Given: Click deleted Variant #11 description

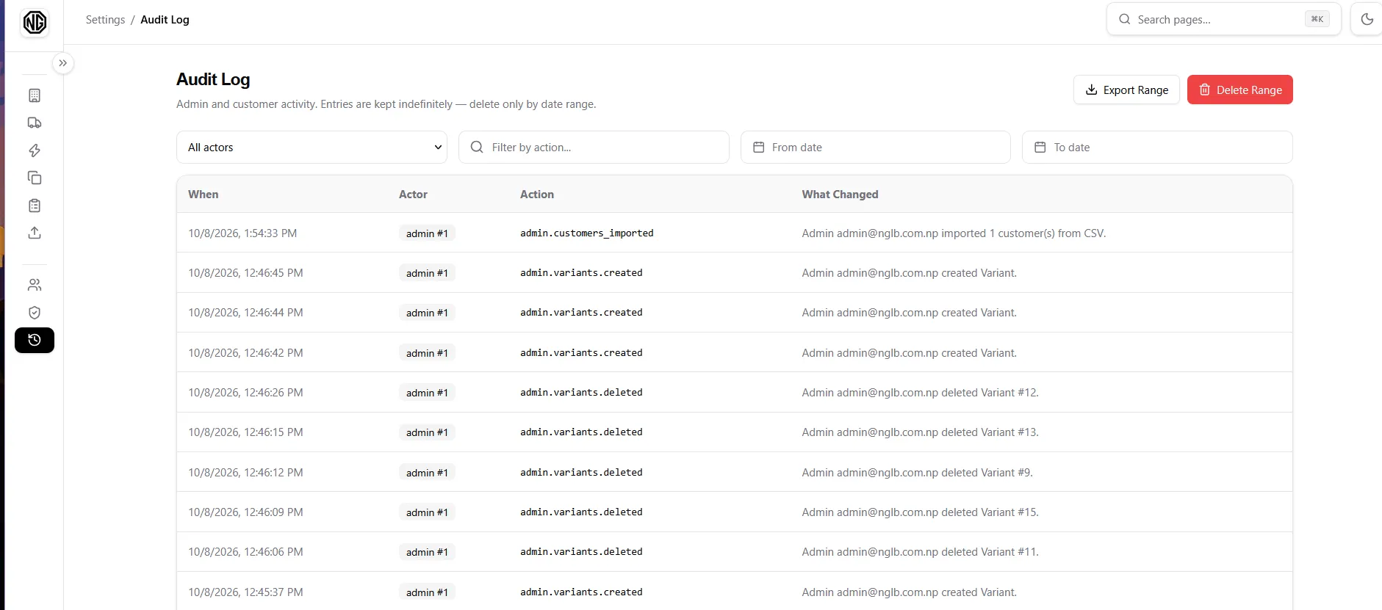Looking at the screenshot, I should 920,551.
